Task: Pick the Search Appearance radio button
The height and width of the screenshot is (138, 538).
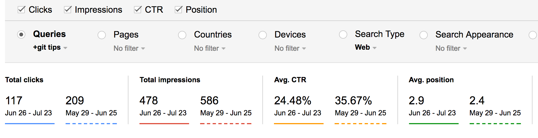Action: 424,35
